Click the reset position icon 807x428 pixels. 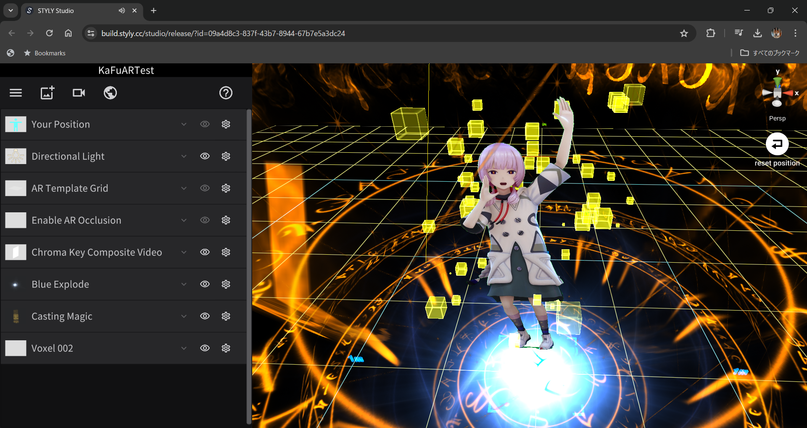point(777,144)
